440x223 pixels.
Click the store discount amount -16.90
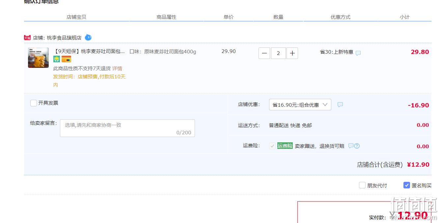[x=418, y=105]
